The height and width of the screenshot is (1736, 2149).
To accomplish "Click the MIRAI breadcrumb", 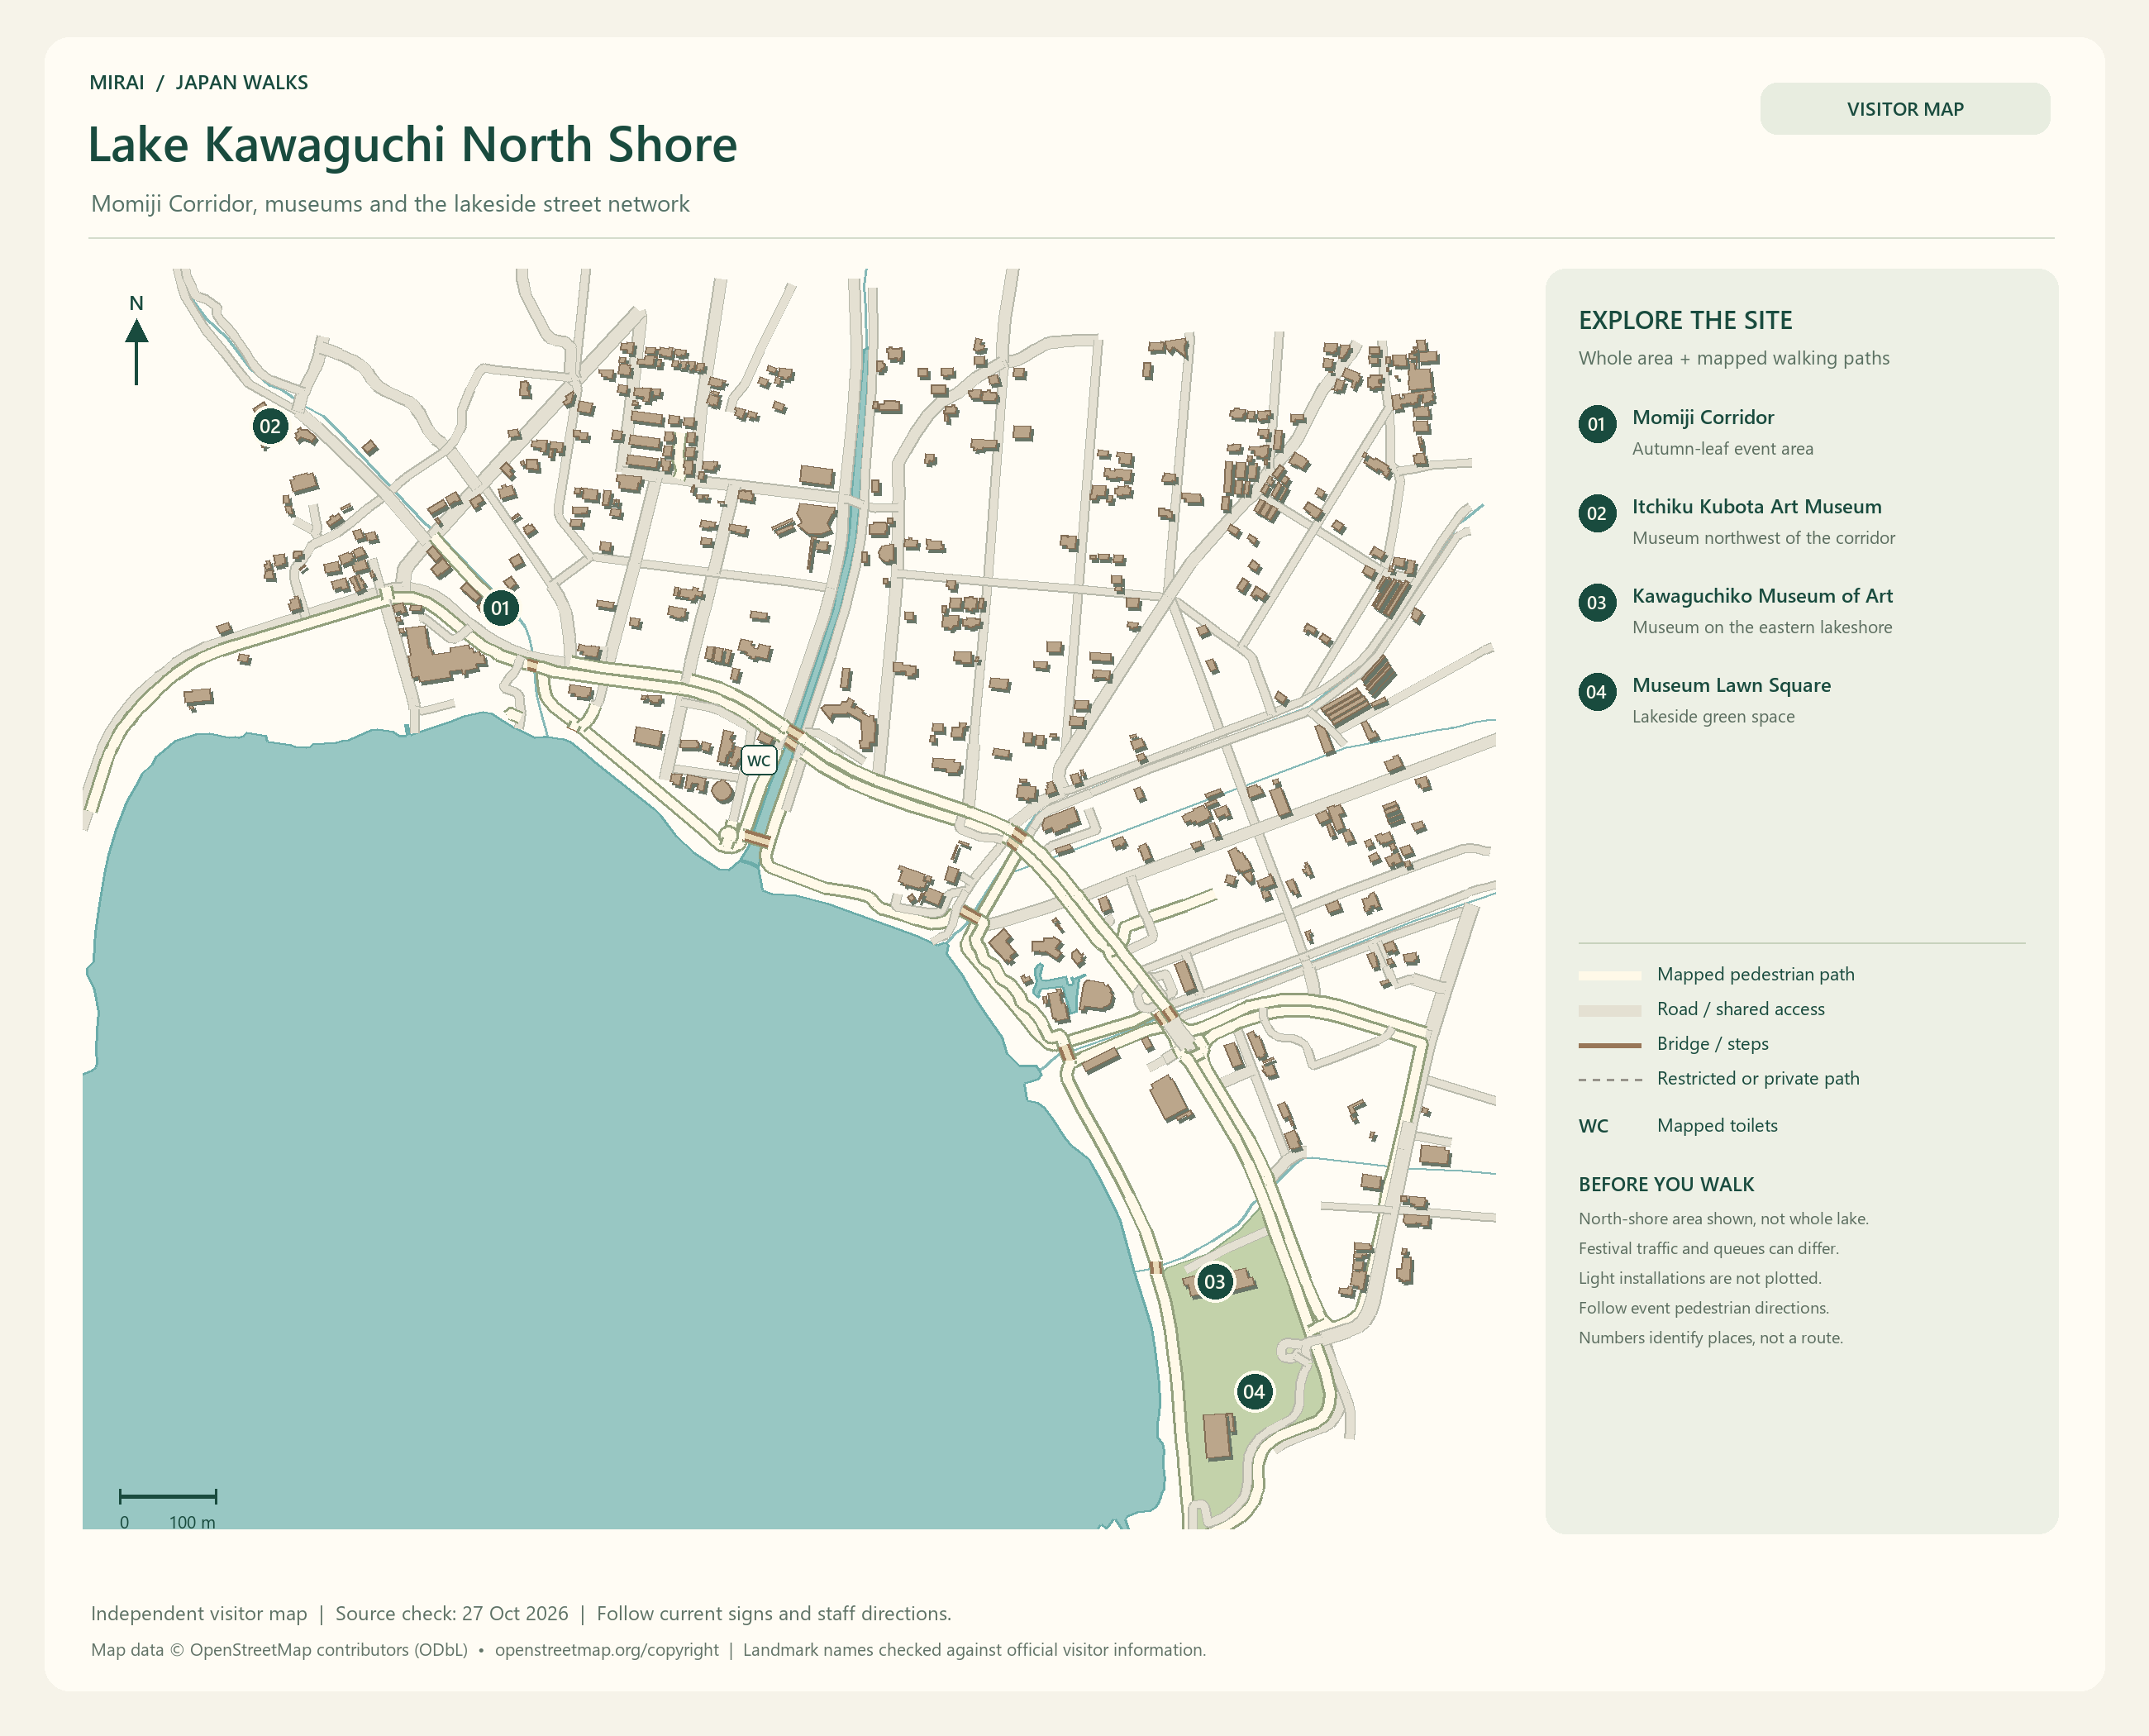I will click(117, 83).
